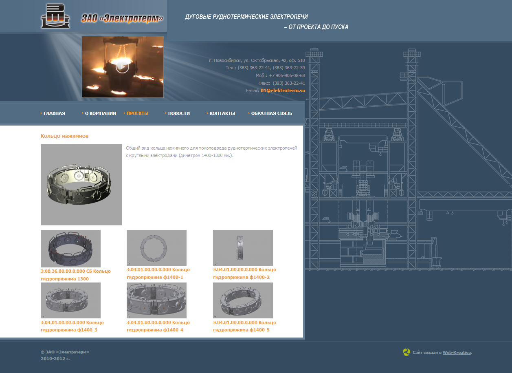Open the ф1400-1 ring thumbnail image
The height and width of the screenshot is (373, 512).
point(156,247)
